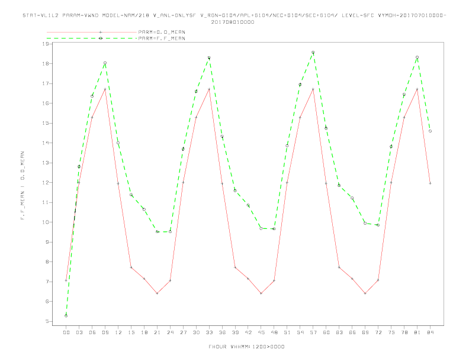Screen dimensions: 469x362
Task: Click x-axis tick label 66
Action: 352,332
